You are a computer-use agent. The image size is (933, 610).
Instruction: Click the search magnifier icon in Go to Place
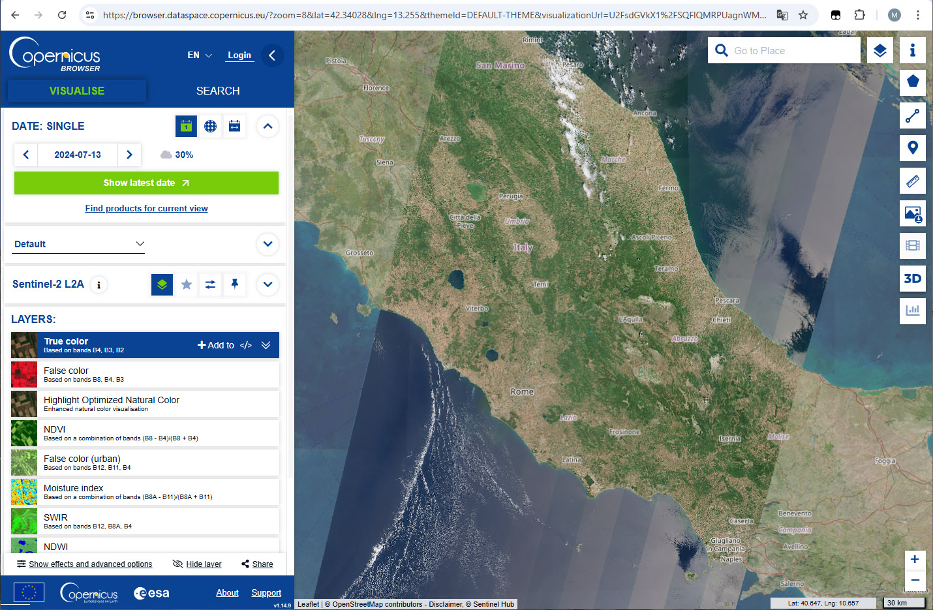coord(722,50)
